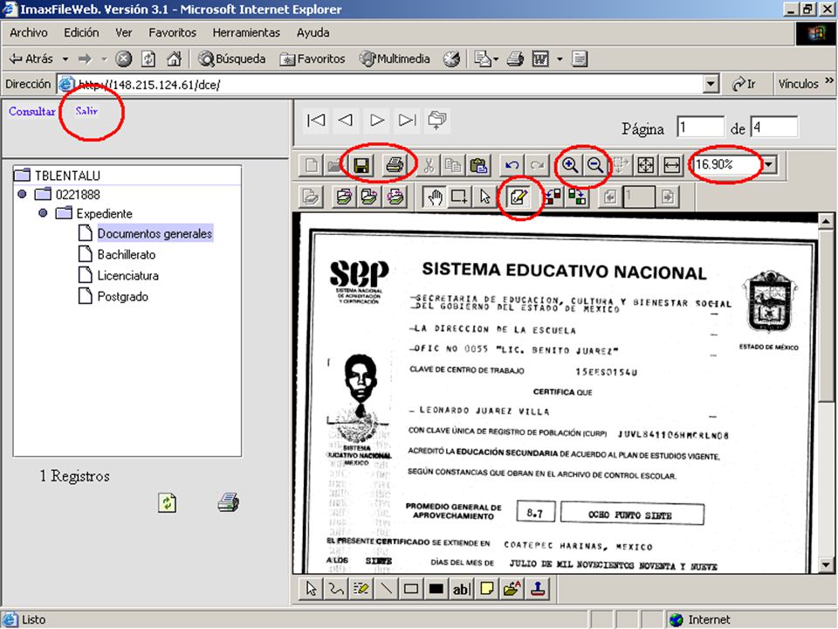This screenshot has height=629, width=838.
Task: Select the rectangle zoom selection tool
Action: (x=459, y=197)
